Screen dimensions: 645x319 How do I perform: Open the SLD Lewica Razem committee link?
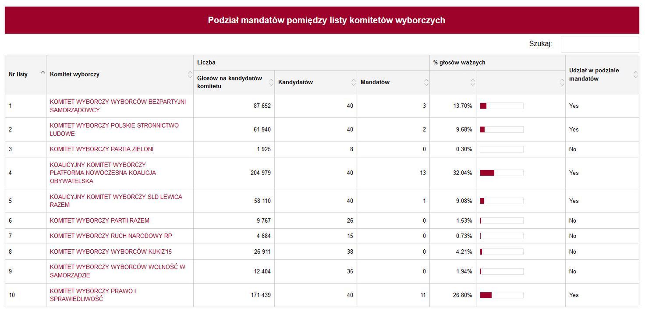click(116, 201)
